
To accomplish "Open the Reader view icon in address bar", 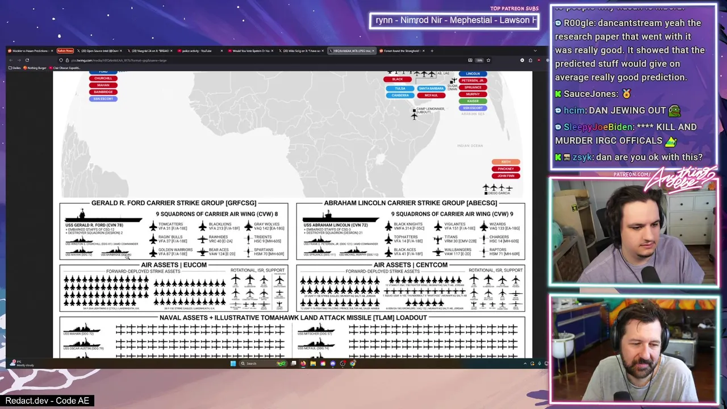I will coord(470,60).
